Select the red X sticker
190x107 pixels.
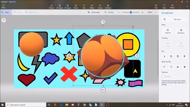pos(69,74)
